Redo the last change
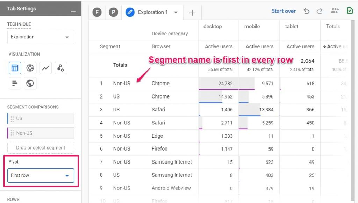 (320, 11)
